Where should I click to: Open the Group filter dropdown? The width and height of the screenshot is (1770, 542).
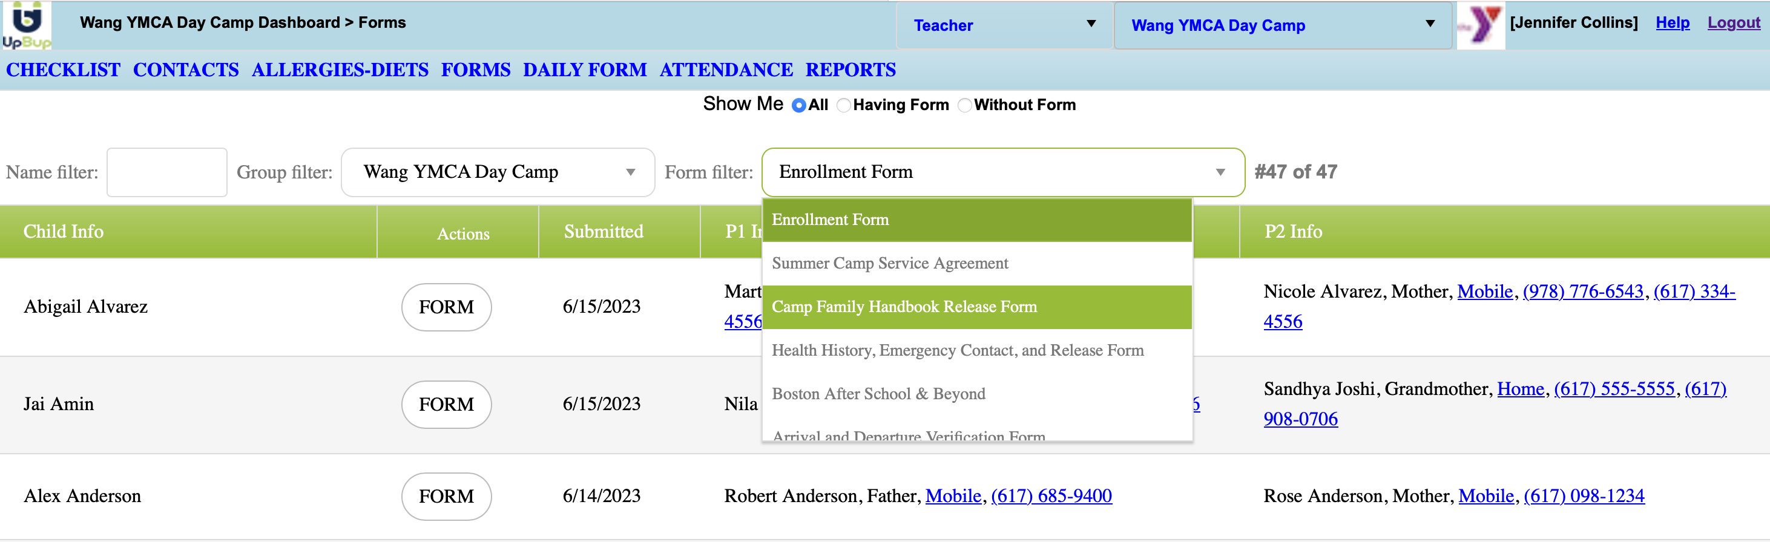point(498,172)
